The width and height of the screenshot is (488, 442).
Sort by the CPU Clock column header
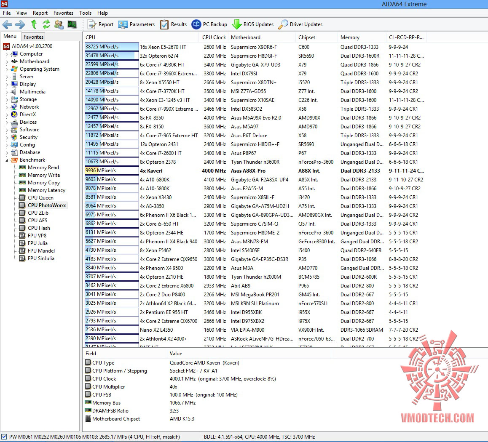click(x=214, y=37)
